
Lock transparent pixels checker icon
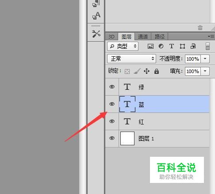click(127, 71)
